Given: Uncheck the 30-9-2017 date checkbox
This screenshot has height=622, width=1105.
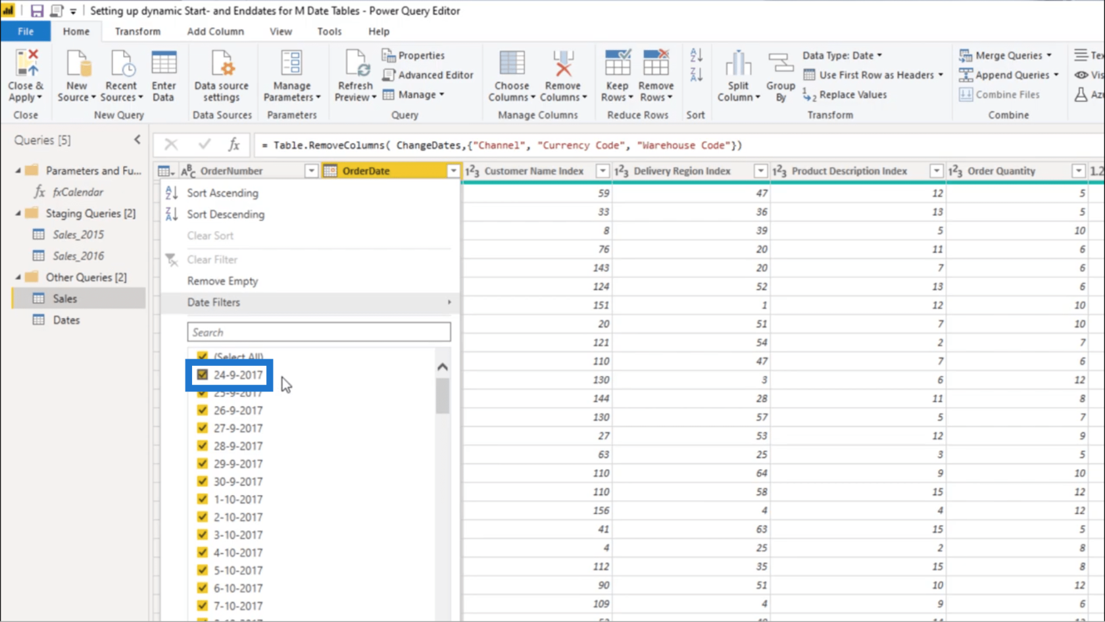Looking at the screenshot, I should point(202,481).
